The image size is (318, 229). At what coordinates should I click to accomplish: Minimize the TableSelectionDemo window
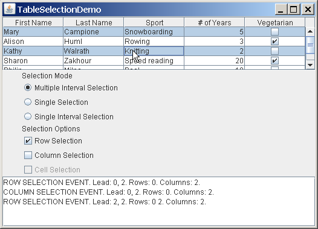point(281,9)
